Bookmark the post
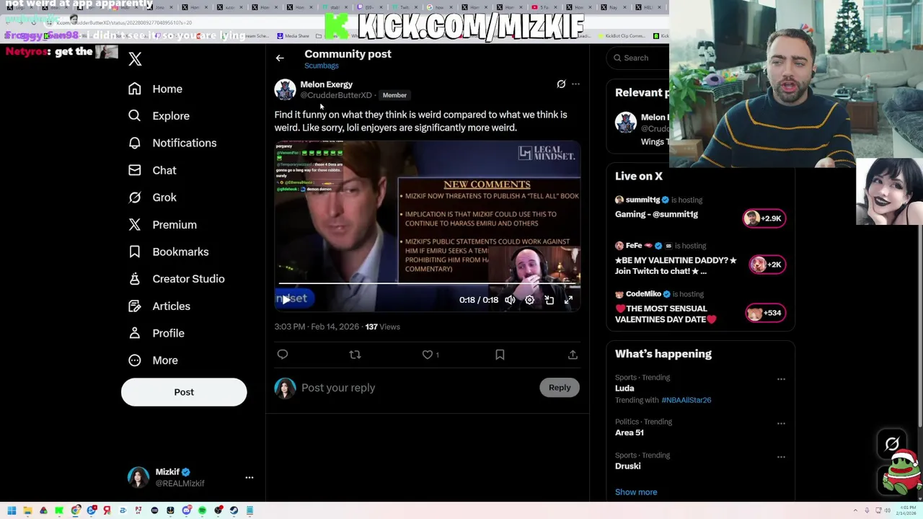Image resolution: width=923 pixels, height=519 pixels. point(500,355)
